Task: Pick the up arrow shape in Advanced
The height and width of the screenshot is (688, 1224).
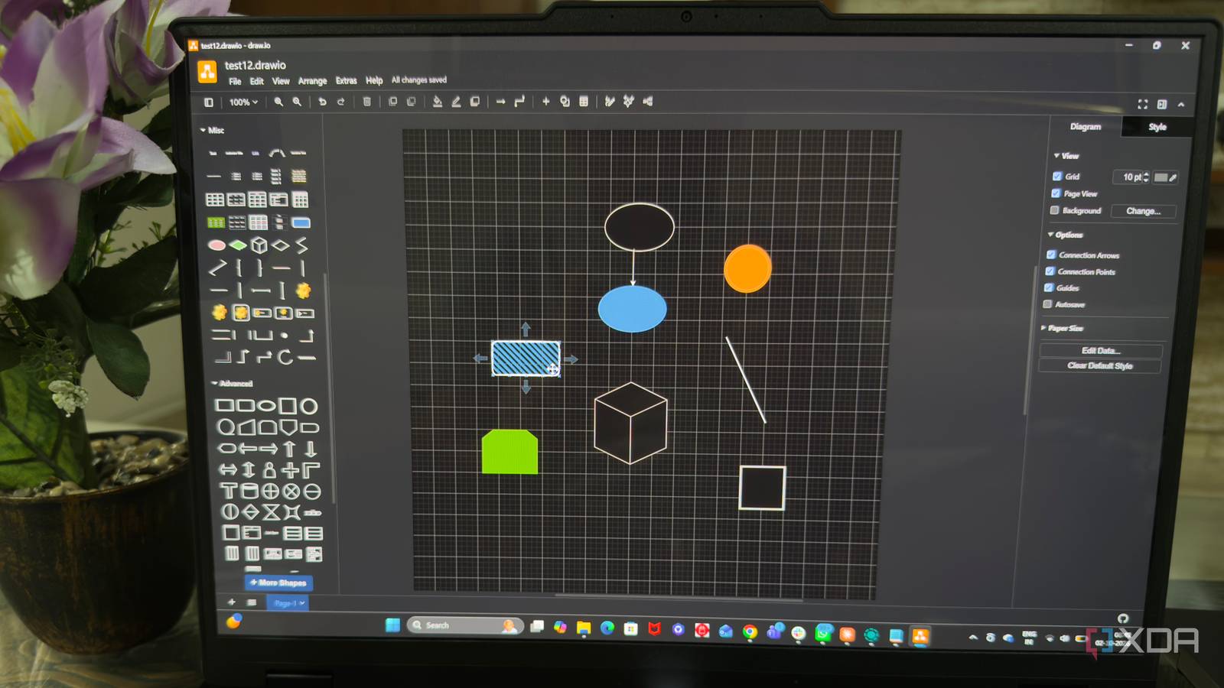Action: point(289,449)
